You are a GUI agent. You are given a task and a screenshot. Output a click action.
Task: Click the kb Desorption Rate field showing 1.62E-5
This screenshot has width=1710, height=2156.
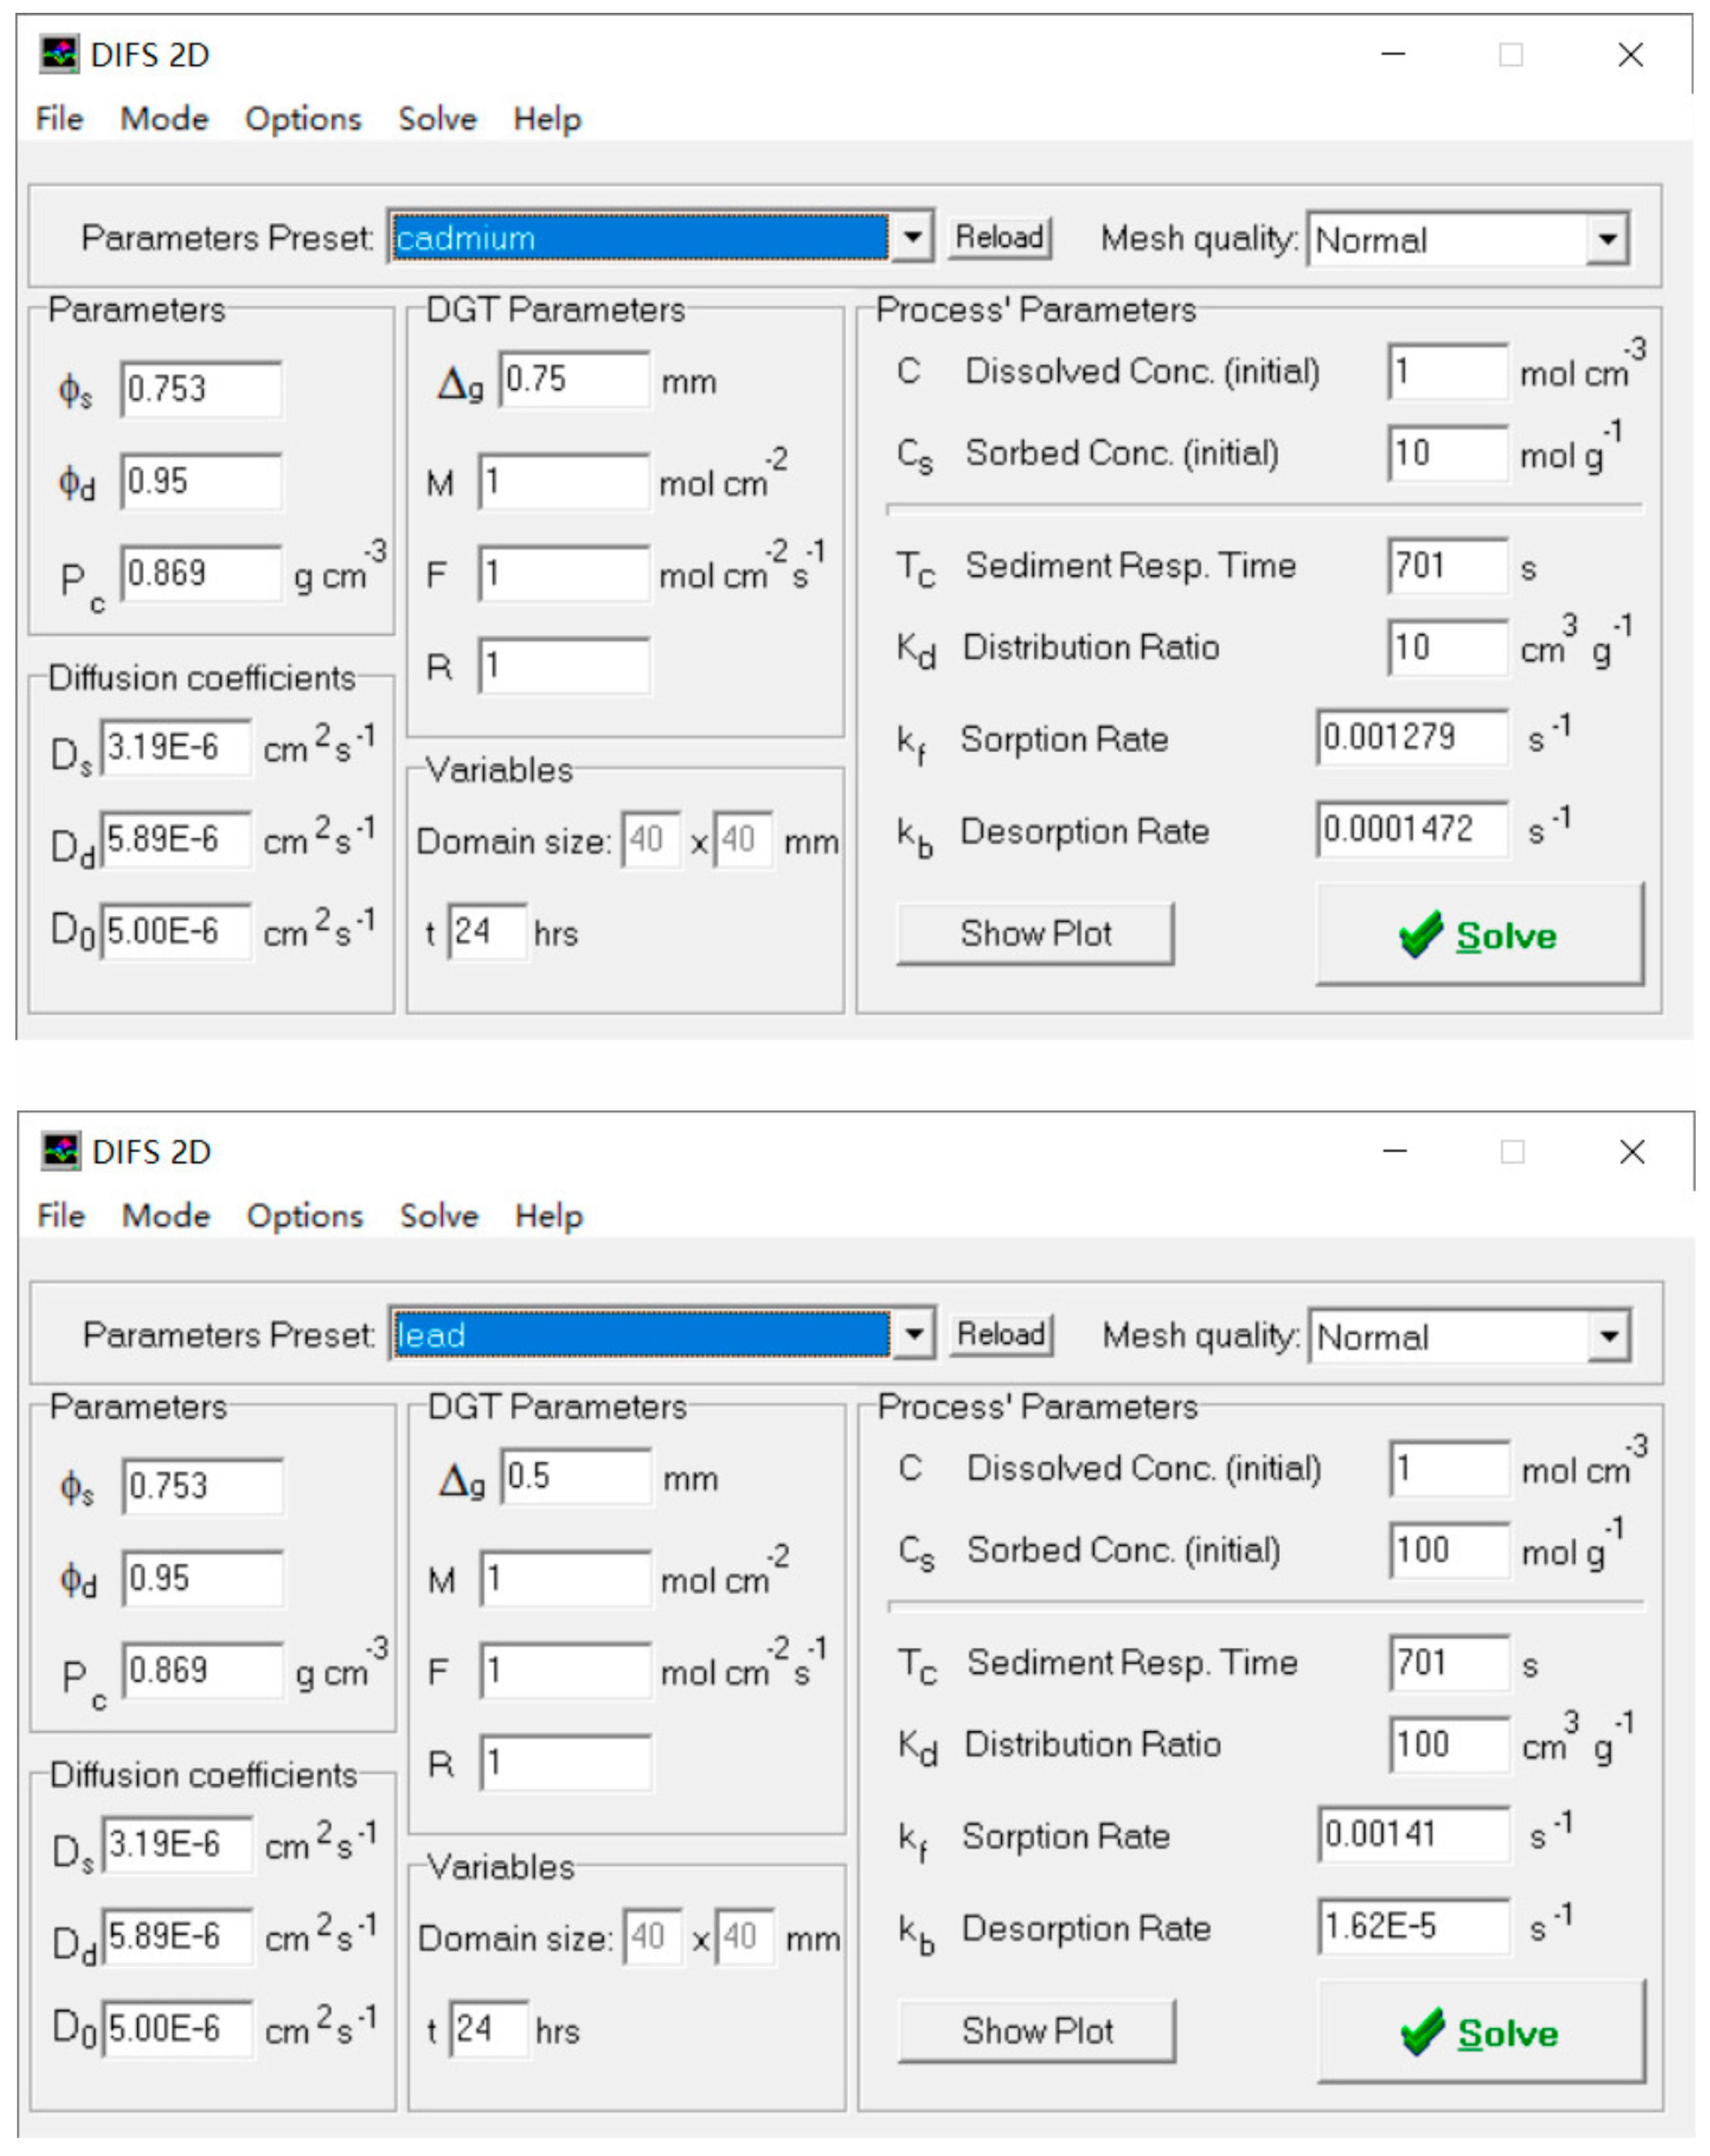pos(1414,1926)
